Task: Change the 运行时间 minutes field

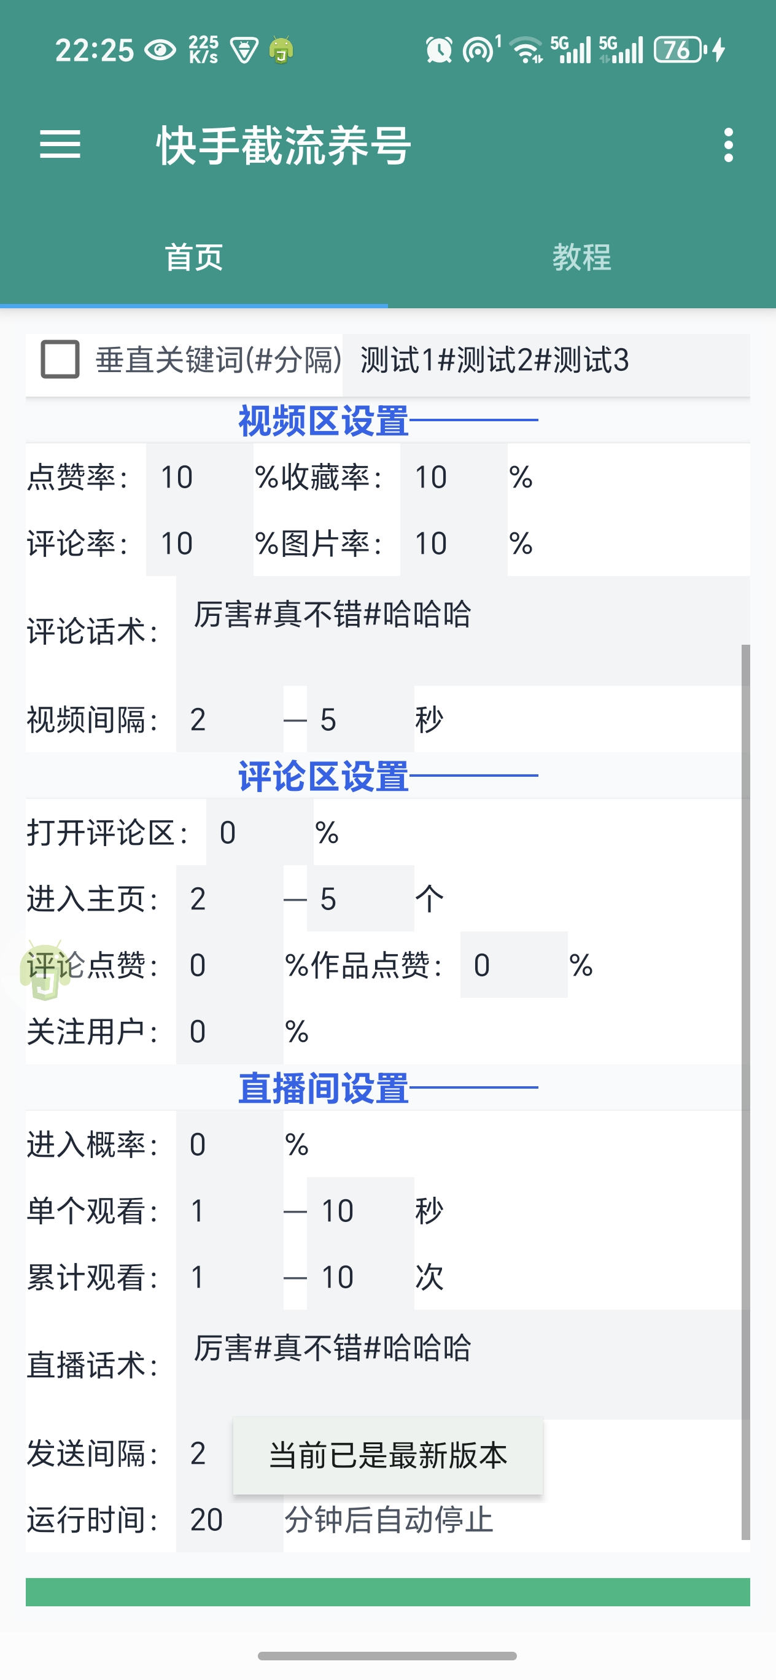Action: 215,1522
